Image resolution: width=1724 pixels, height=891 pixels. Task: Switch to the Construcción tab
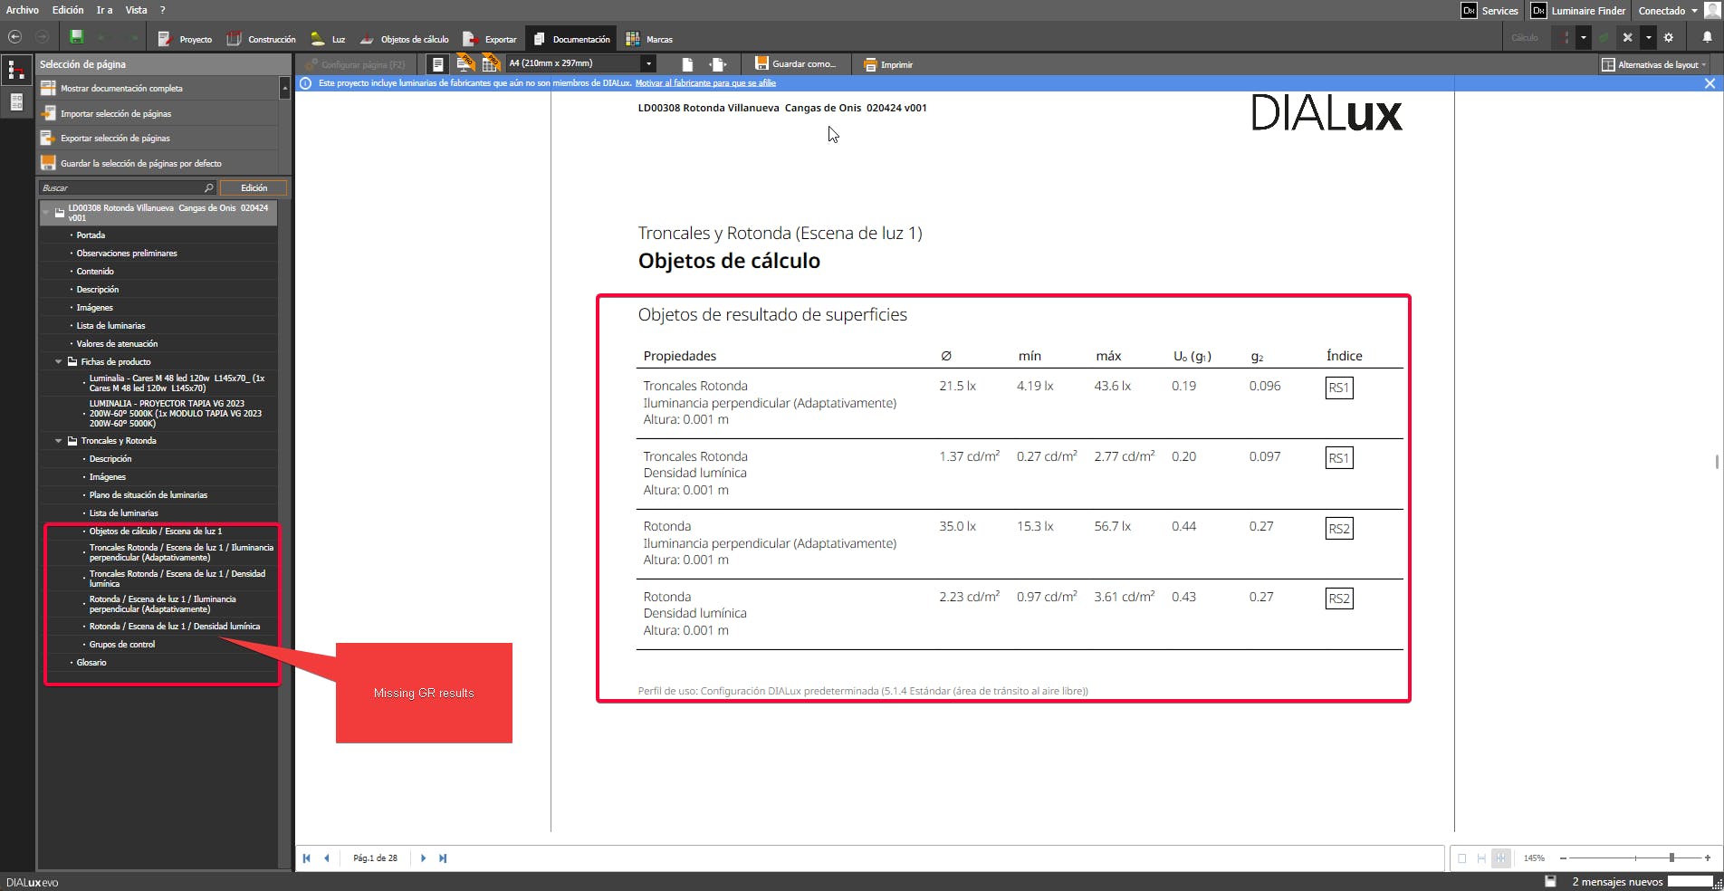262,39
